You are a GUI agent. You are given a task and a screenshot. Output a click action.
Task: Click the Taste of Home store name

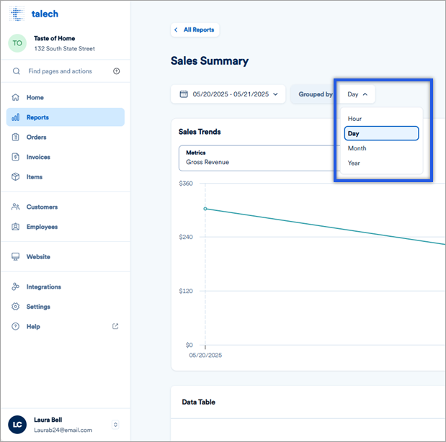[54, 38]
